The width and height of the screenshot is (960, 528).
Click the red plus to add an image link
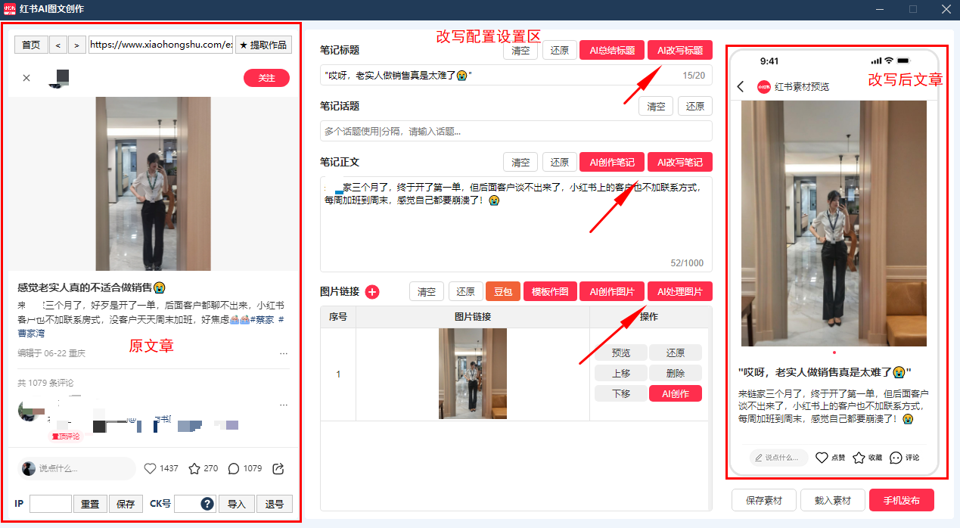[x=372, y=291]
